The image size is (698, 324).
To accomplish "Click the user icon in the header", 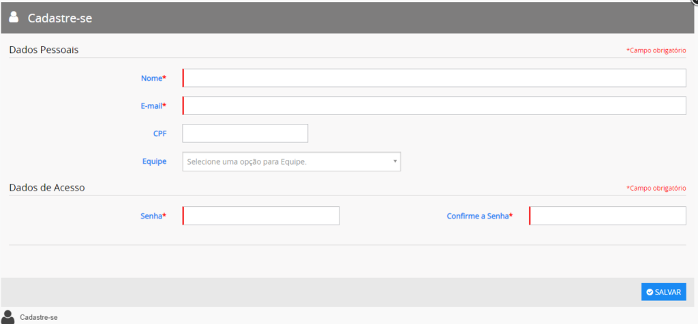I will (14, 17).
